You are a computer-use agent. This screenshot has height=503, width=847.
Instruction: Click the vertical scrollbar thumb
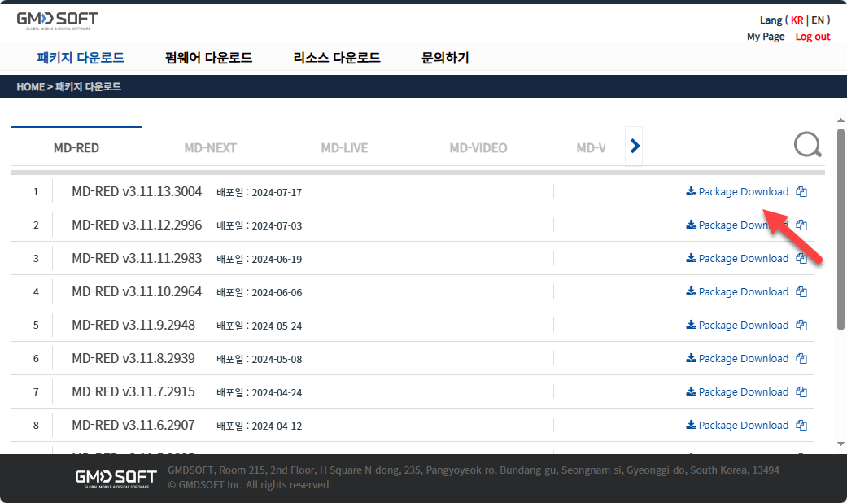(x=840, y=229)
